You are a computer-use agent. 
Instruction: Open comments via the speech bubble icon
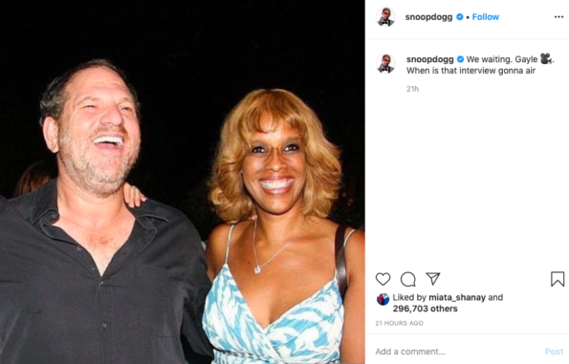(408, 279)
